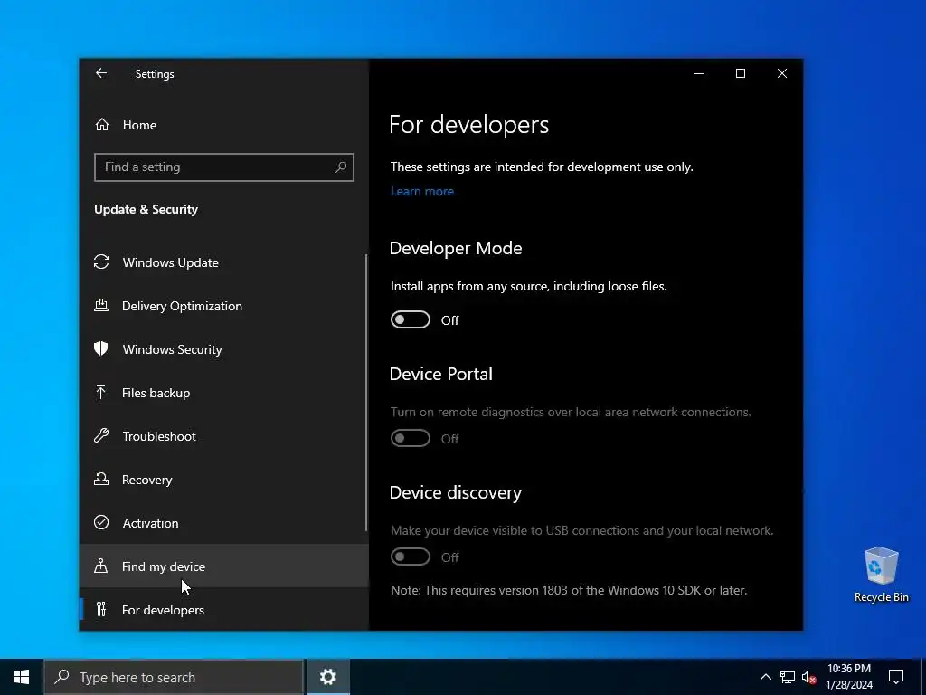The image size is (926, 695).
Task: Show hidden system tray icons
Action: 765,677
